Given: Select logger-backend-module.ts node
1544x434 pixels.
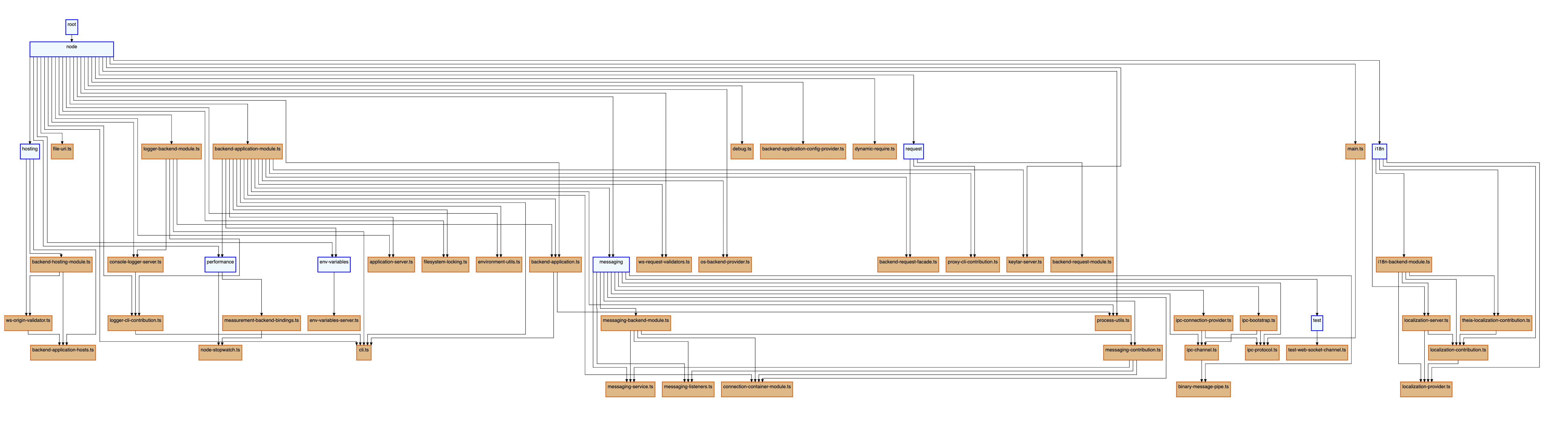Looking at the screenshot, I should pos(171,152).
